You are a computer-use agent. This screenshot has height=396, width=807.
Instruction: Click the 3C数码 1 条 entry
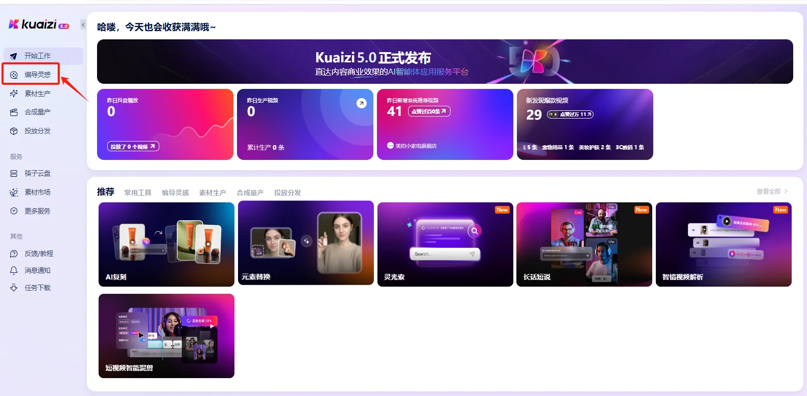pos(630,147)
